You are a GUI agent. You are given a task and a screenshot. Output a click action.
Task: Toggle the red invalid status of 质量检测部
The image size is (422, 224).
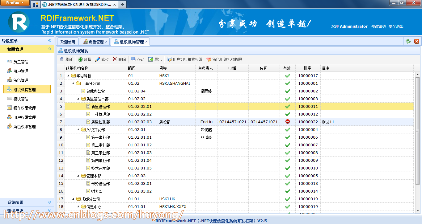point(287,121)
